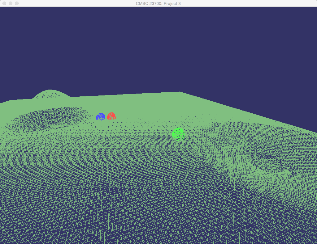
Task: Click the blue wireframe sphere
Action: coord(101,117)
